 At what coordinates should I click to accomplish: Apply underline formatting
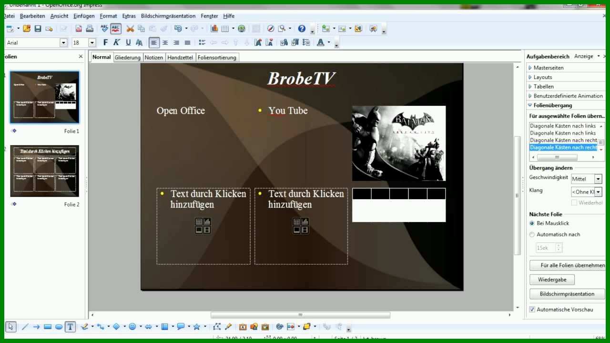click(128, 42)
